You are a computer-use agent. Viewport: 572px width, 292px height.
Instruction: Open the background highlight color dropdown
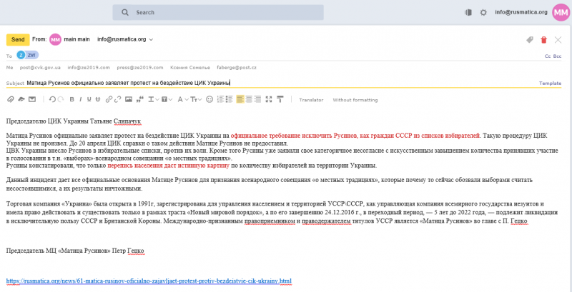pyautogui.click(x=167, y=99)
